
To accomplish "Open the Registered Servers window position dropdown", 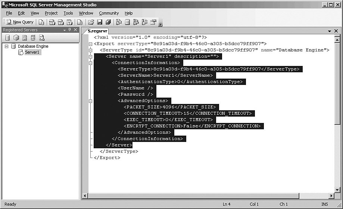I will (x=65, y=30).
